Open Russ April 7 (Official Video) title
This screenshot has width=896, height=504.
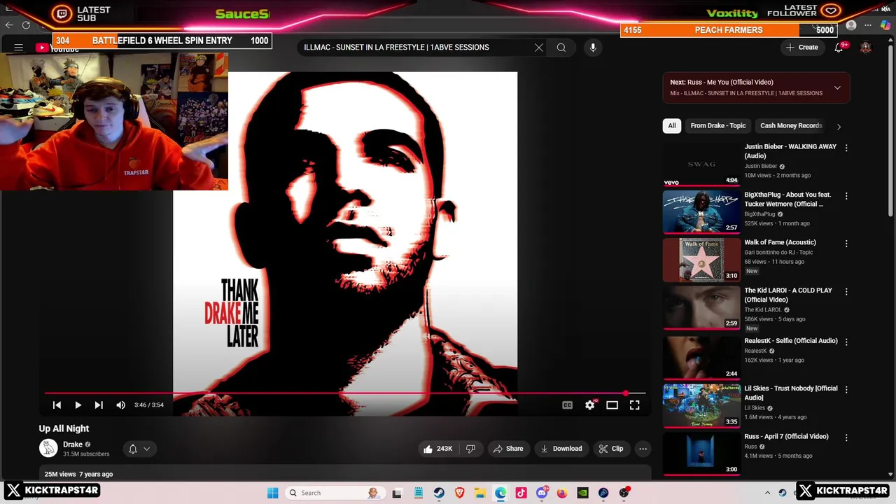pyautogui.click(x=786, y=436)
